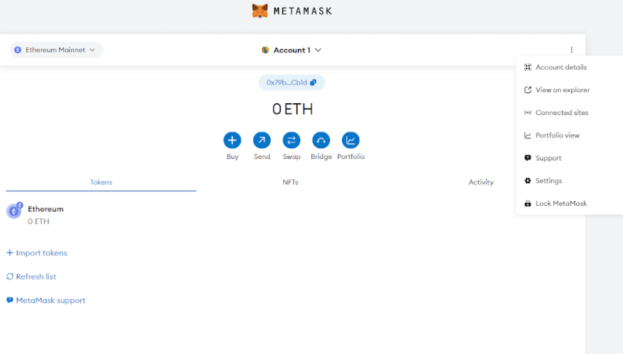Click the Ethereum token icon
This screenshot has width=623, height=354.
[x=14, y=212]
